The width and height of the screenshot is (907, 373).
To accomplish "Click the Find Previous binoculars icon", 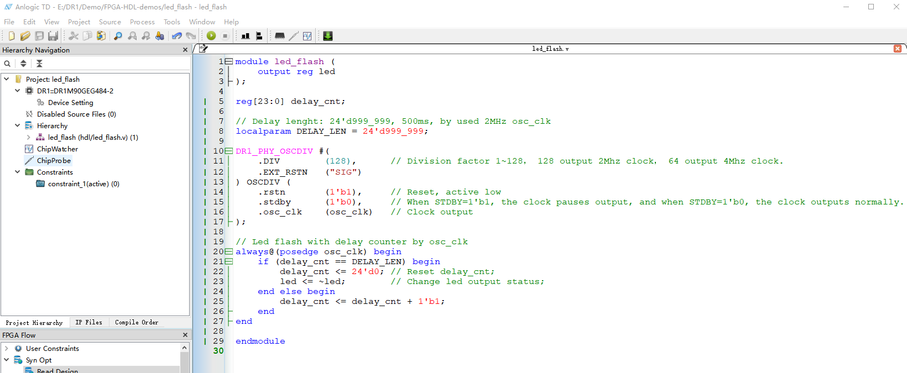I will tap(132, 36).
